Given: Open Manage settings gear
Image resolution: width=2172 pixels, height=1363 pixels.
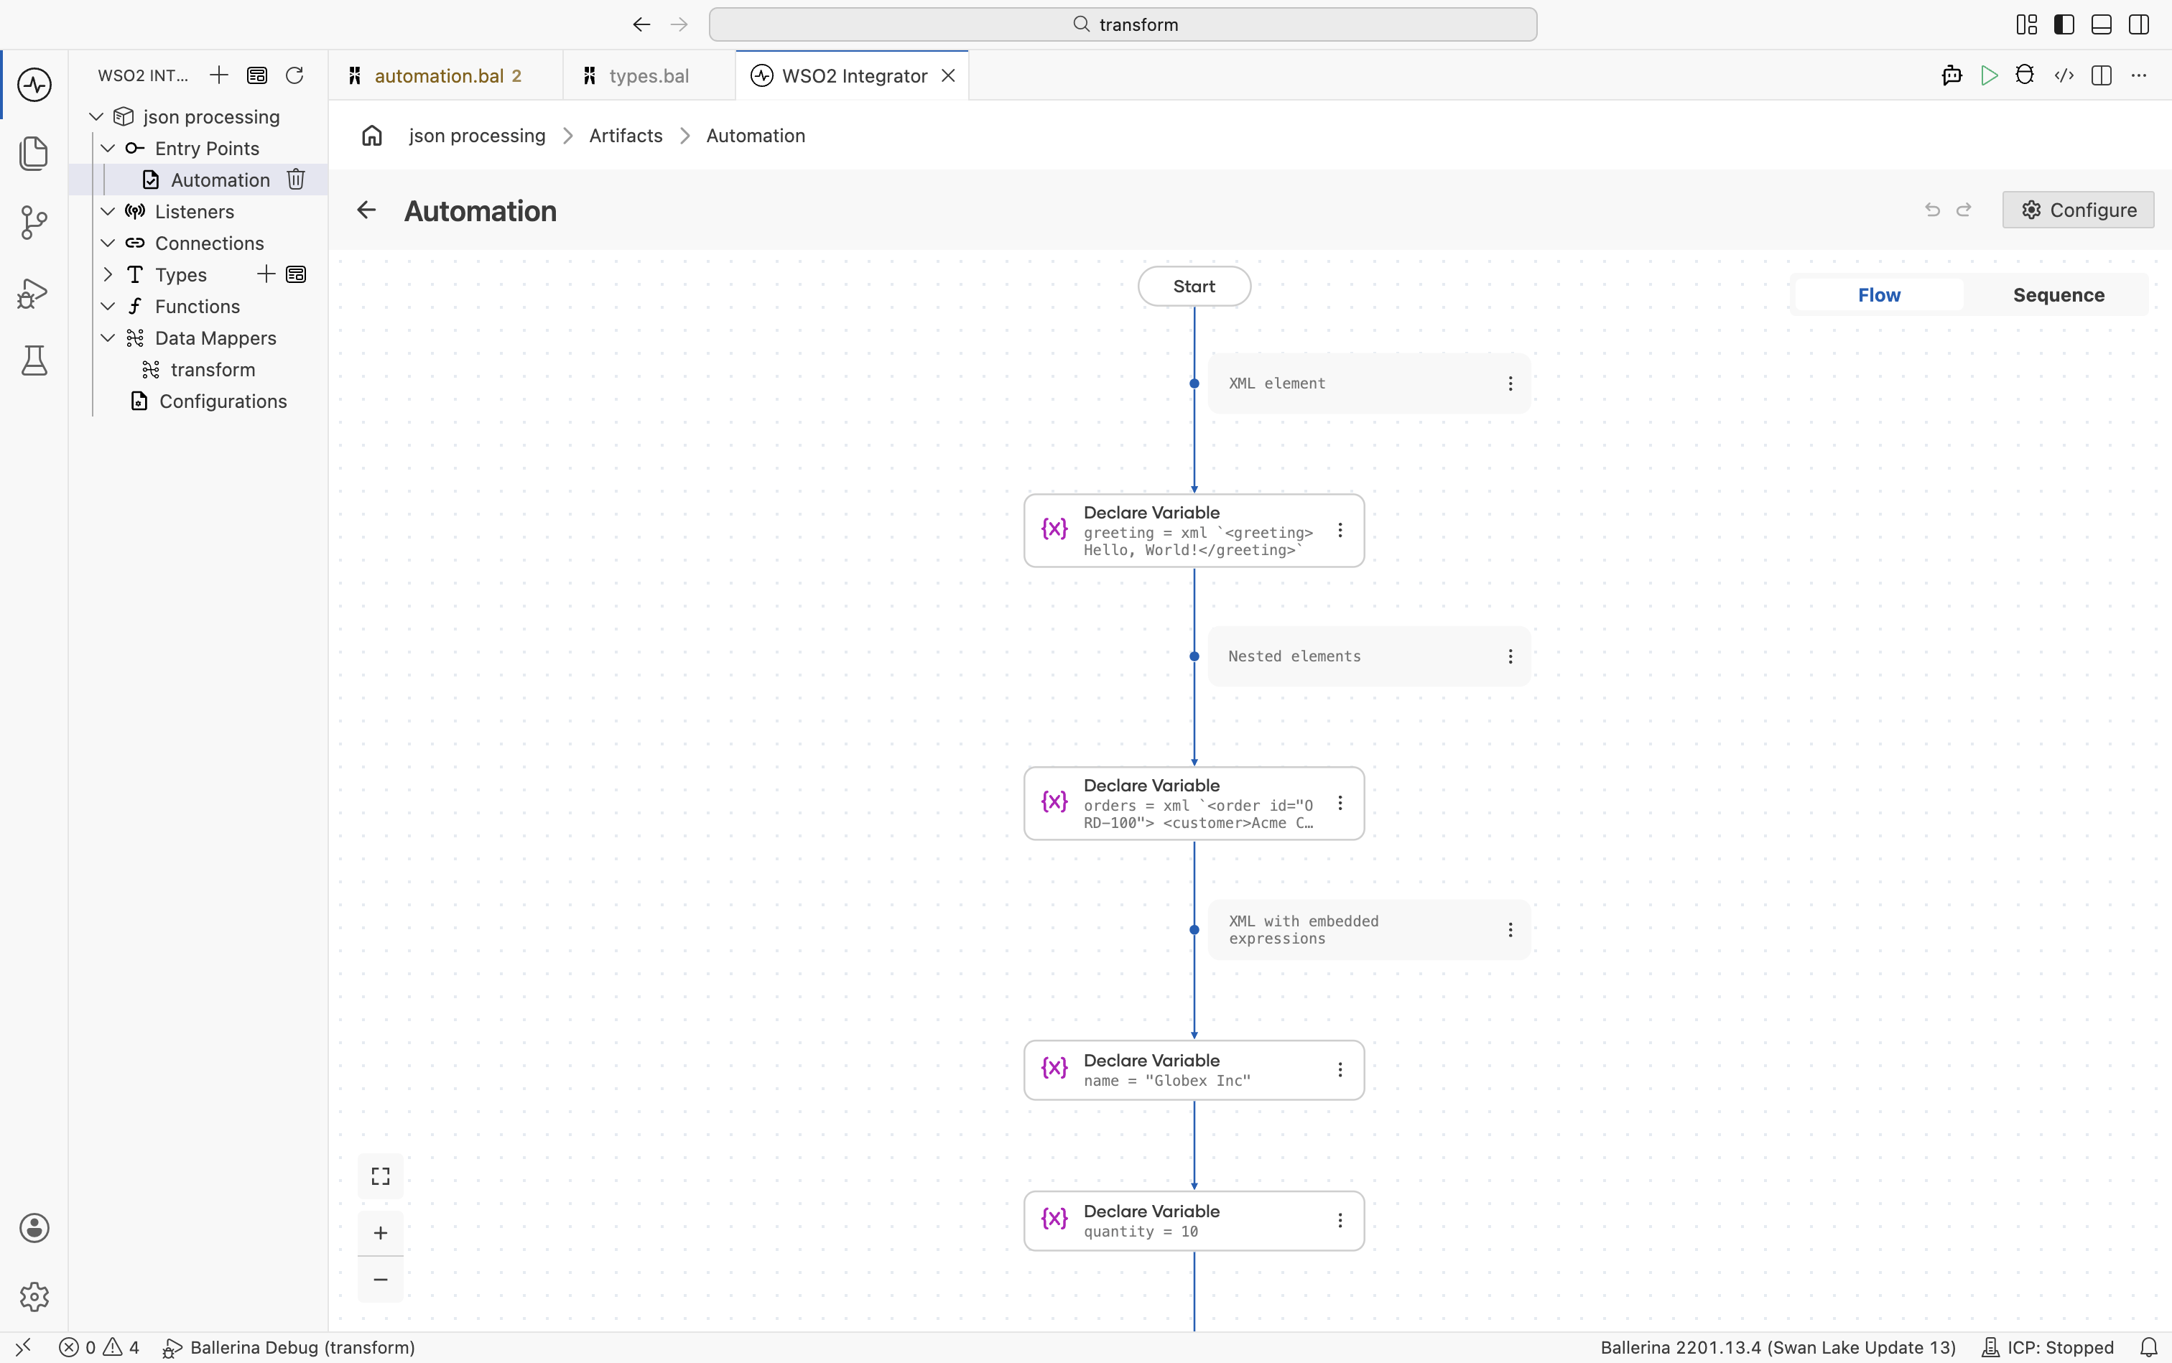Looking at the screenshot, I should (x=34, y=1296).
